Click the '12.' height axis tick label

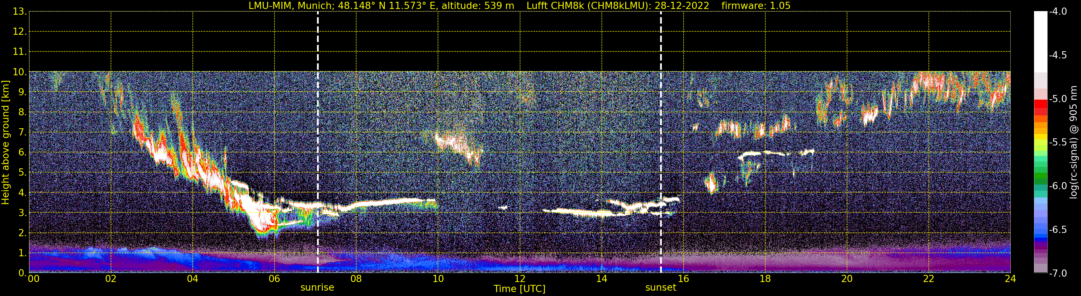coord(20,32)
